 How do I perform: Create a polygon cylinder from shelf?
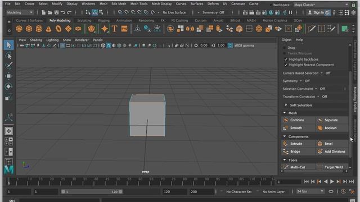click(x=39, y=29)
